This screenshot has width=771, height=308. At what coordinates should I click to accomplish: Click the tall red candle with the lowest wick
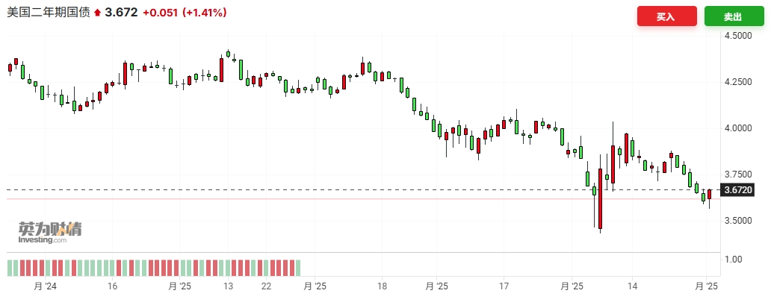click(600, 198)
